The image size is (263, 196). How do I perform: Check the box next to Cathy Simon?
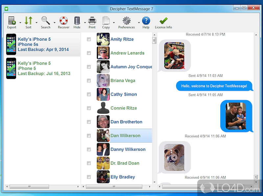point(89,94)
